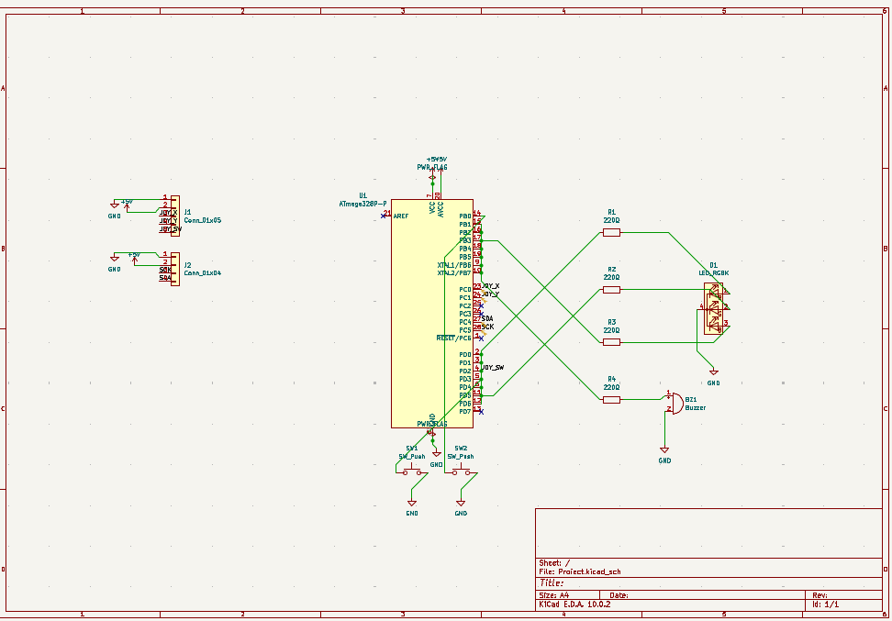The width and height of the screenshot is (892, 621).
Task: Click 'Sheet: /' in title block
Action: pos(554,563)
